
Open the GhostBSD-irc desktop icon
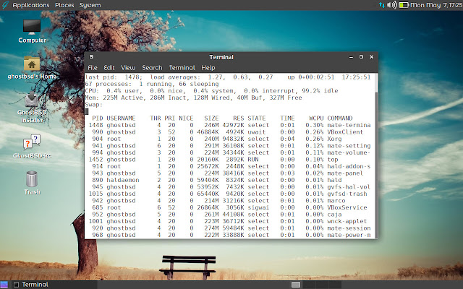coord(32,146)
